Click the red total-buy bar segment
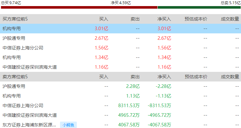 coord(79,7)
